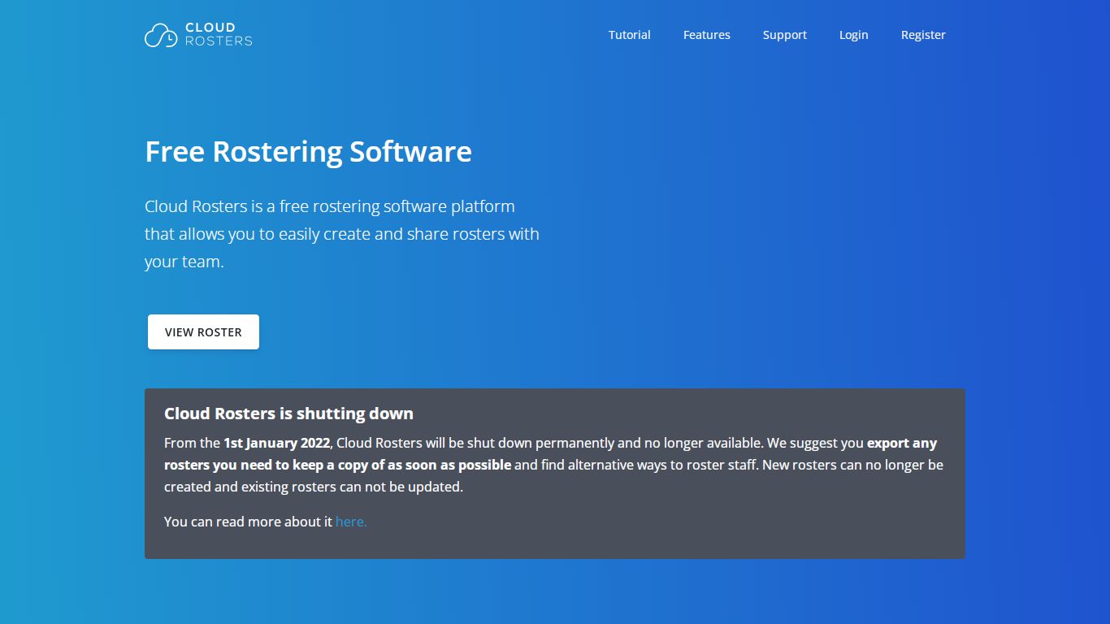
Task: Open the Support page
Action: [x=785, y=35]
